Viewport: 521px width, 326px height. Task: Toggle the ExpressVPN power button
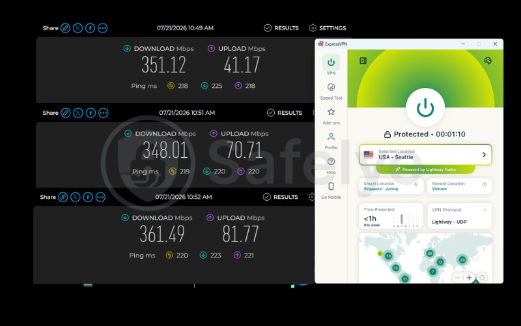(x=425, y=108)
